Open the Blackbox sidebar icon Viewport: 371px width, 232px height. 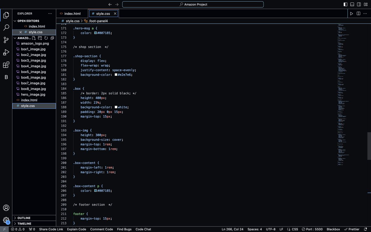click(x=6, y=77)
